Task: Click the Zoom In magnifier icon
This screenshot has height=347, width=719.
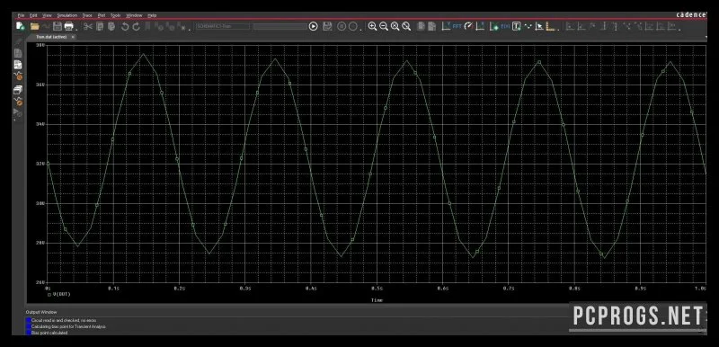Action: coord(372,26)
